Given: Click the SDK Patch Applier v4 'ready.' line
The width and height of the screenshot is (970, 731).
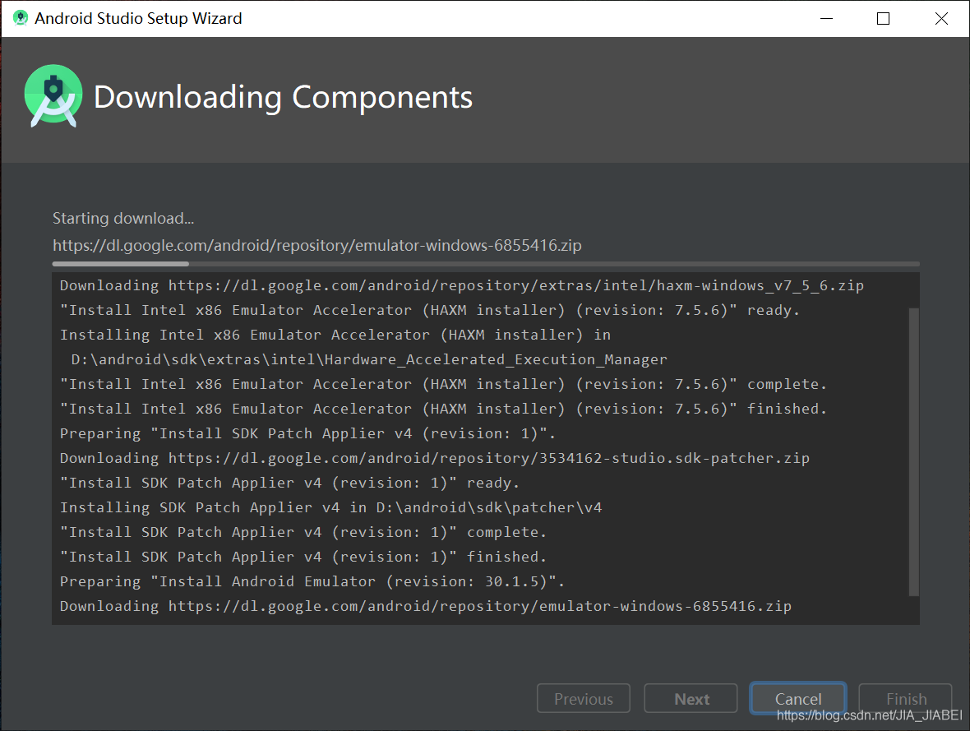Looking at the screenshot, I should pyautogui.click(x=289, y=483).
